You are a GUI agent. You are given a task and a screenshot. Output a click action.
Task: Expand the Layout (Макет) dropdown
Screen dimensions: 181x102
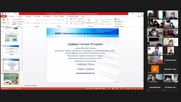[20, 19]
